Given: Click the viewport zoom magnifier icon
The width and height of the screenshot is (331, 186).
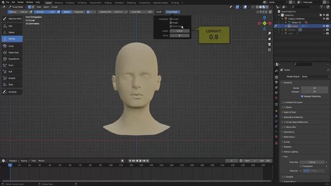Looking at the screenshot, I should [x=269, y=34].
